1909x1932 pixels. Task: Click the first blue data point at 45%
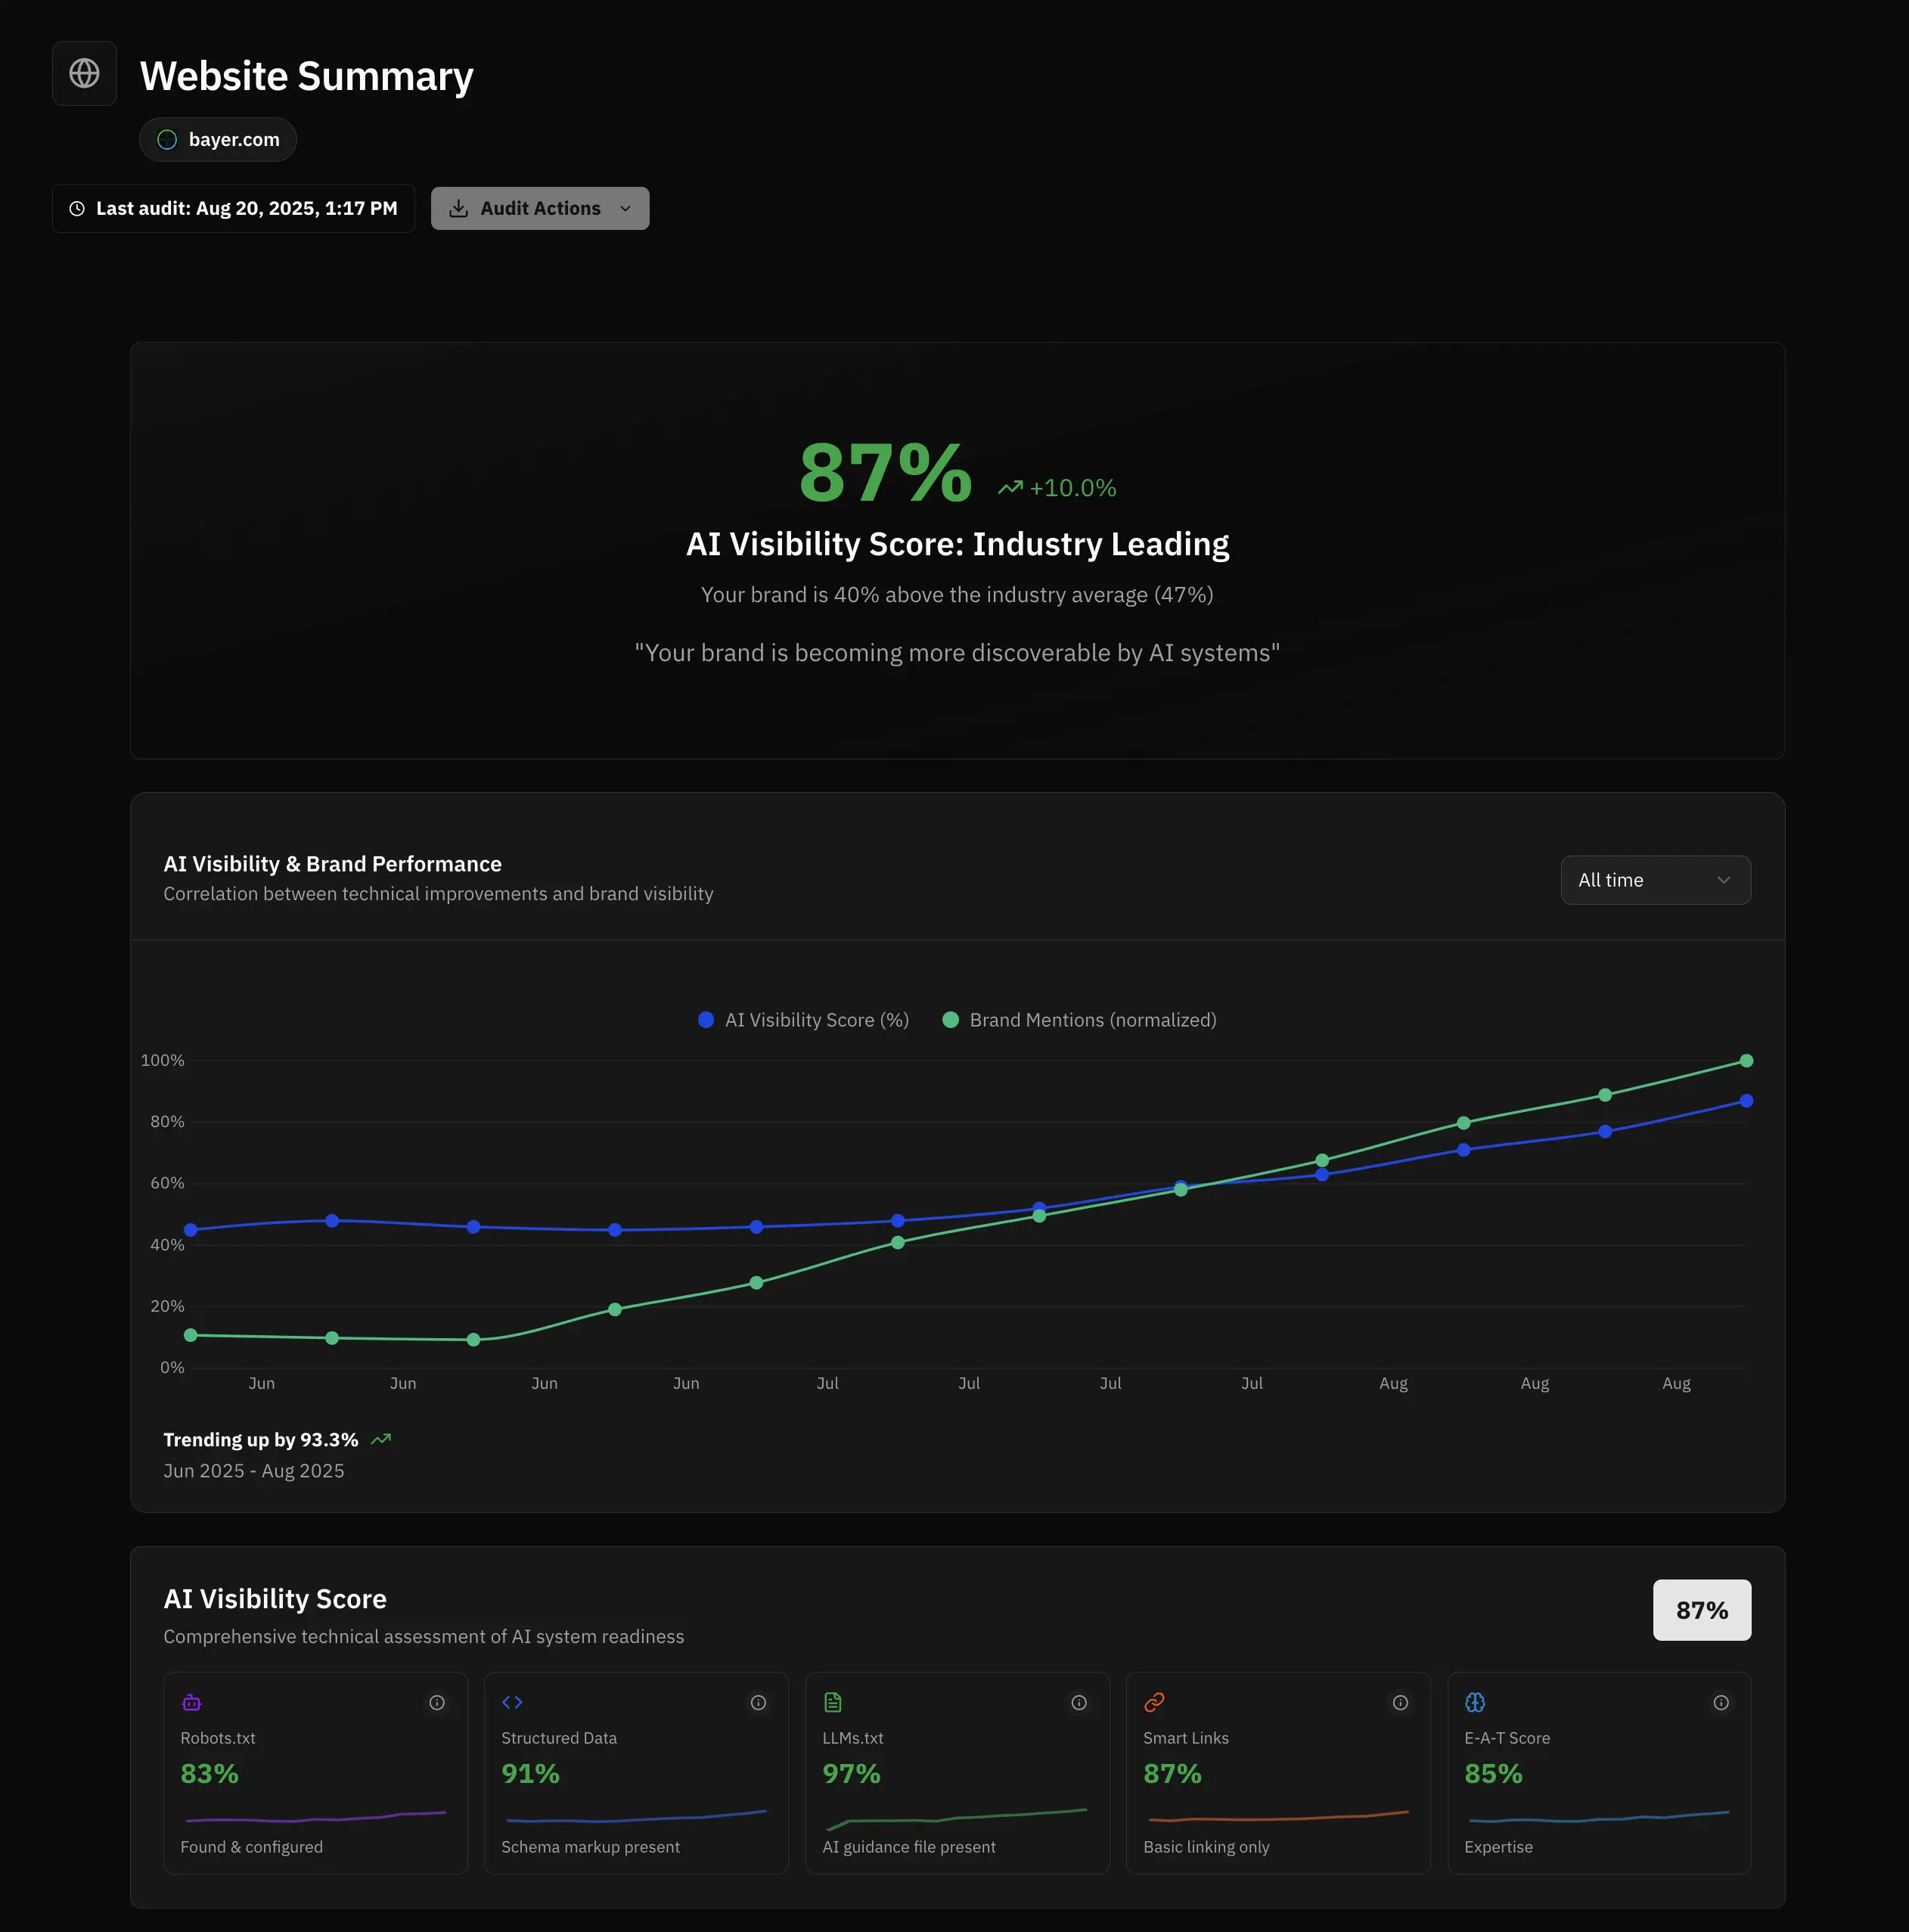point(191,1230)
